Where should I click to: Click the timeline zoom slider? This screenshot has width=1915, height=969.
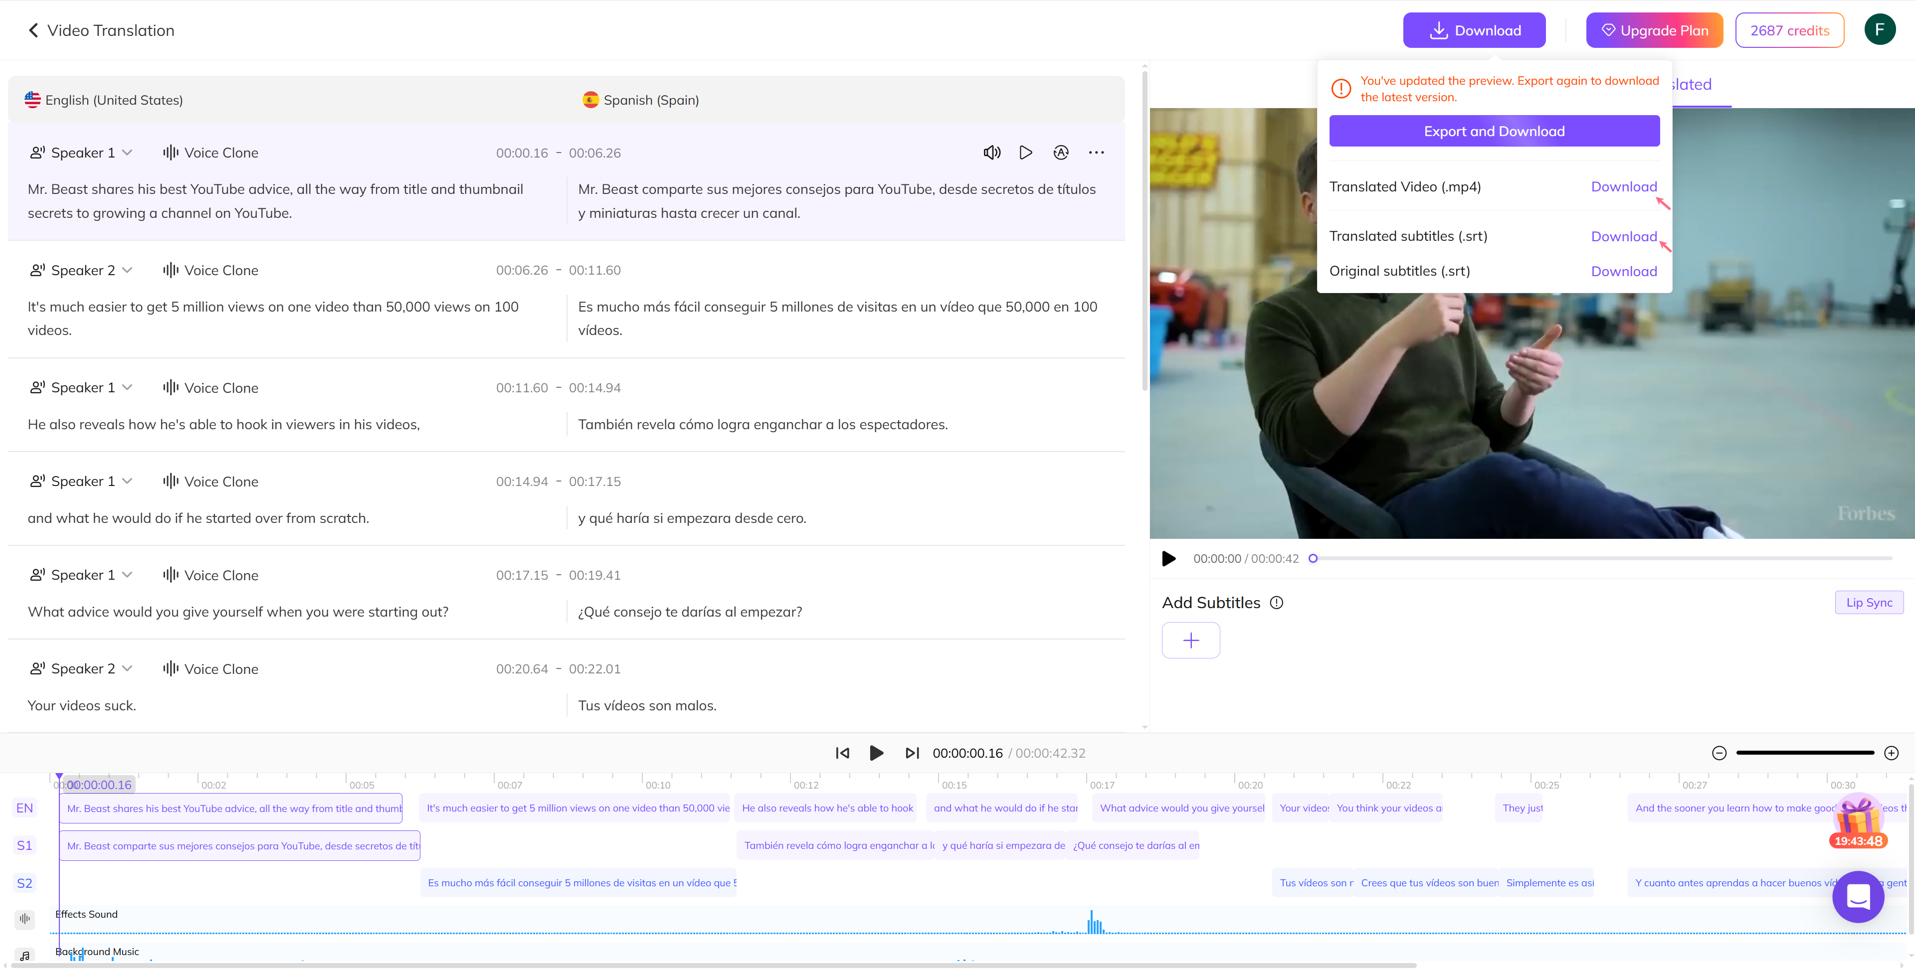[x=1805, y=754]
